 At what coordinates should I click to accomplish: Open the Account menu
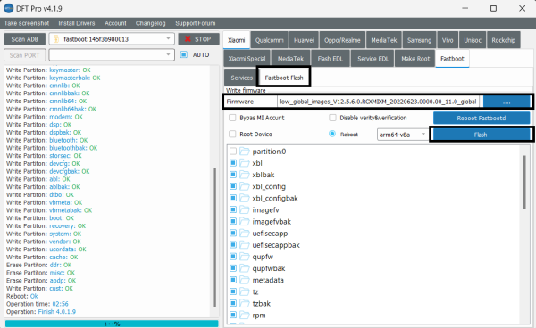tap(115, 23)
